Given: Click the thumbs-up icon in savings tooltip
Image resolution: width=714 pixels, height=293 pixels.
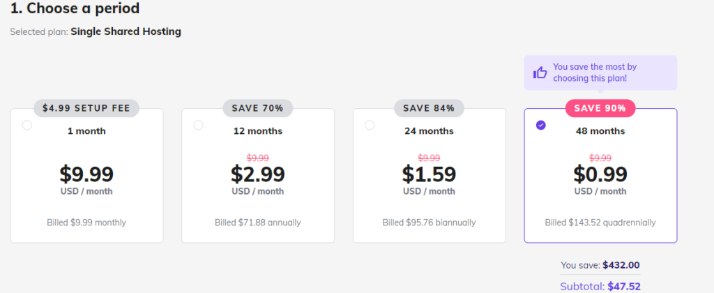Looking at the screenshot, I should (540, 73).
